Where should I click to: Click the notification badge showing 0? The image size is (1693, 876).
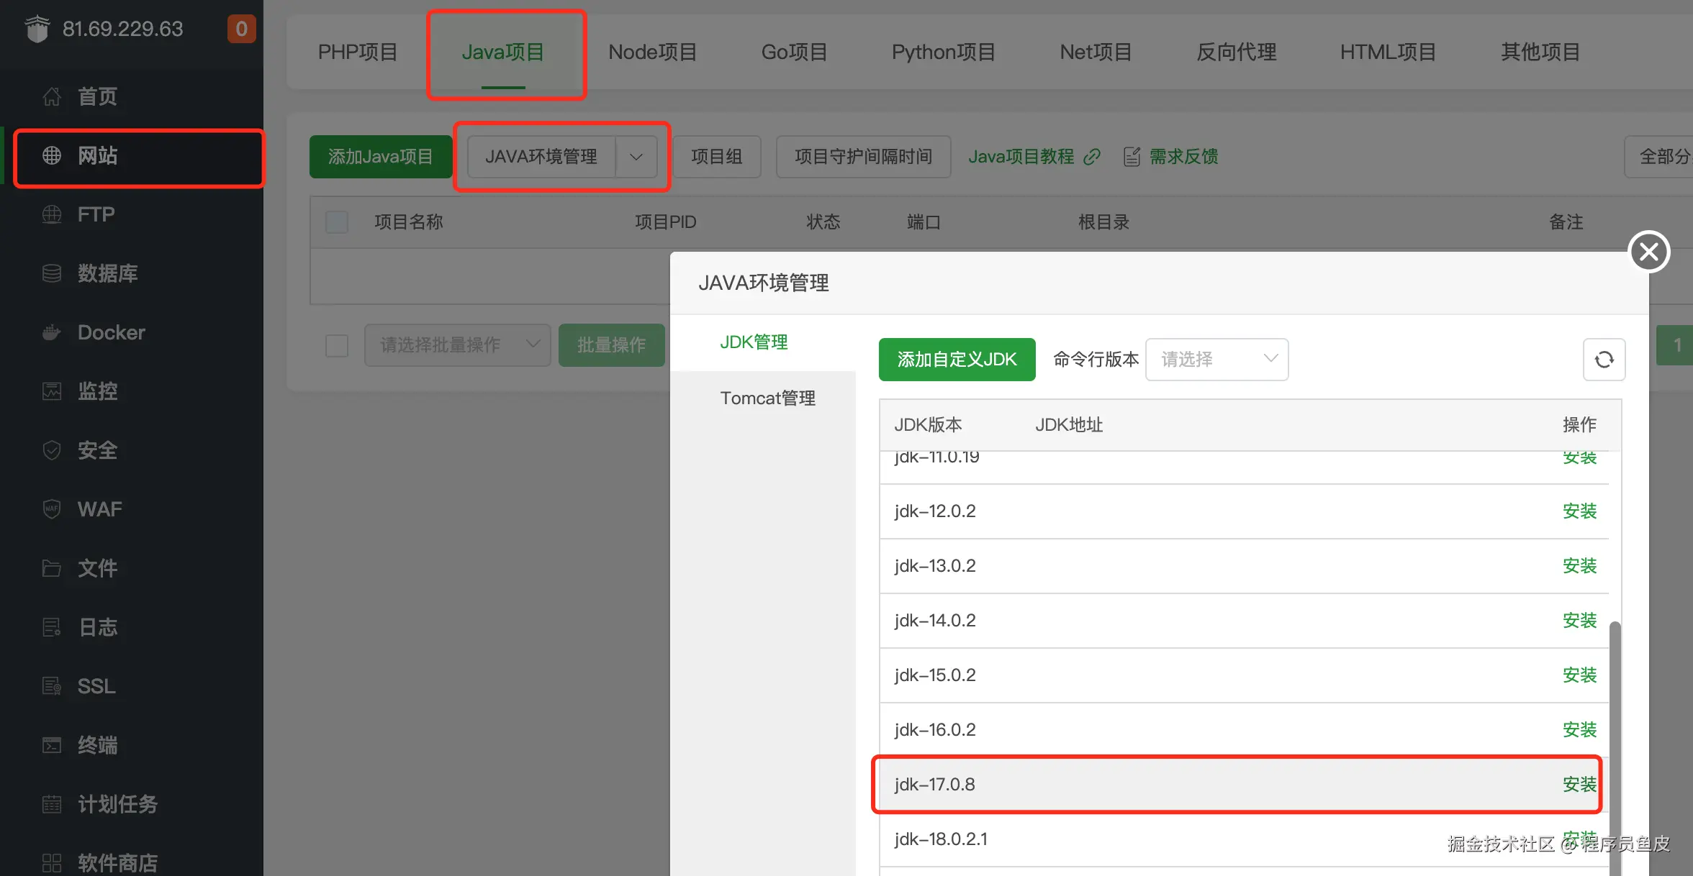pos(241,29)
